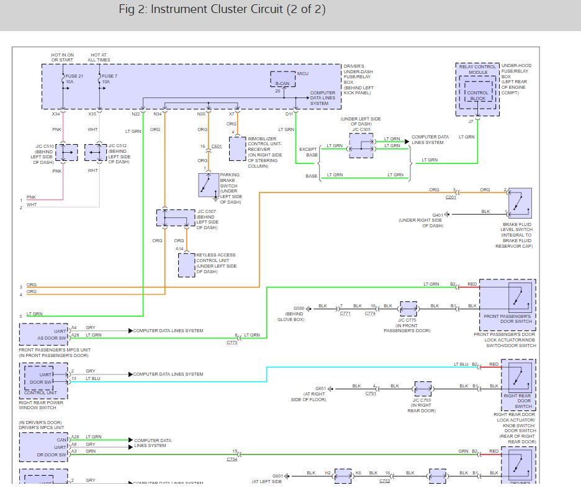Click the G506 ground symbol
Image resolution: width=581 pixels, height=498 pixels.
[309, 309]
